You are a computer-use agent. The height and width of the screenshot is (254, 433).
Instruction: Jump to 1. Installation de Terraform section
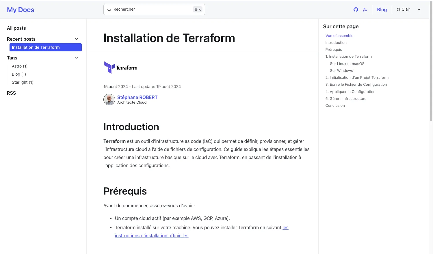click(x=349, y=56)
